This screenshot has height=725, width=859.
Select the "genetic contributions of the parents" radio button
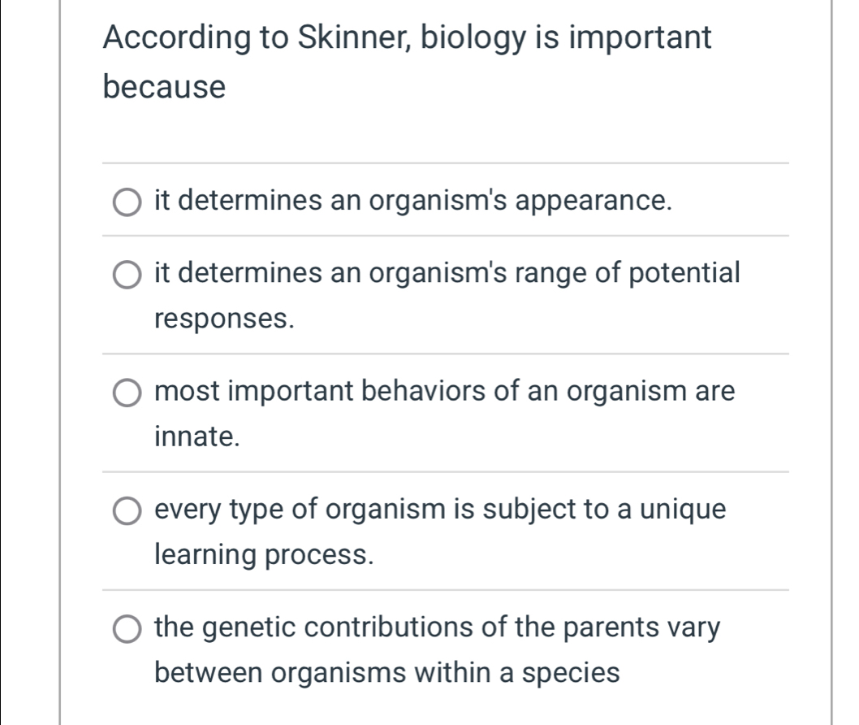click(x=126, y=629)
